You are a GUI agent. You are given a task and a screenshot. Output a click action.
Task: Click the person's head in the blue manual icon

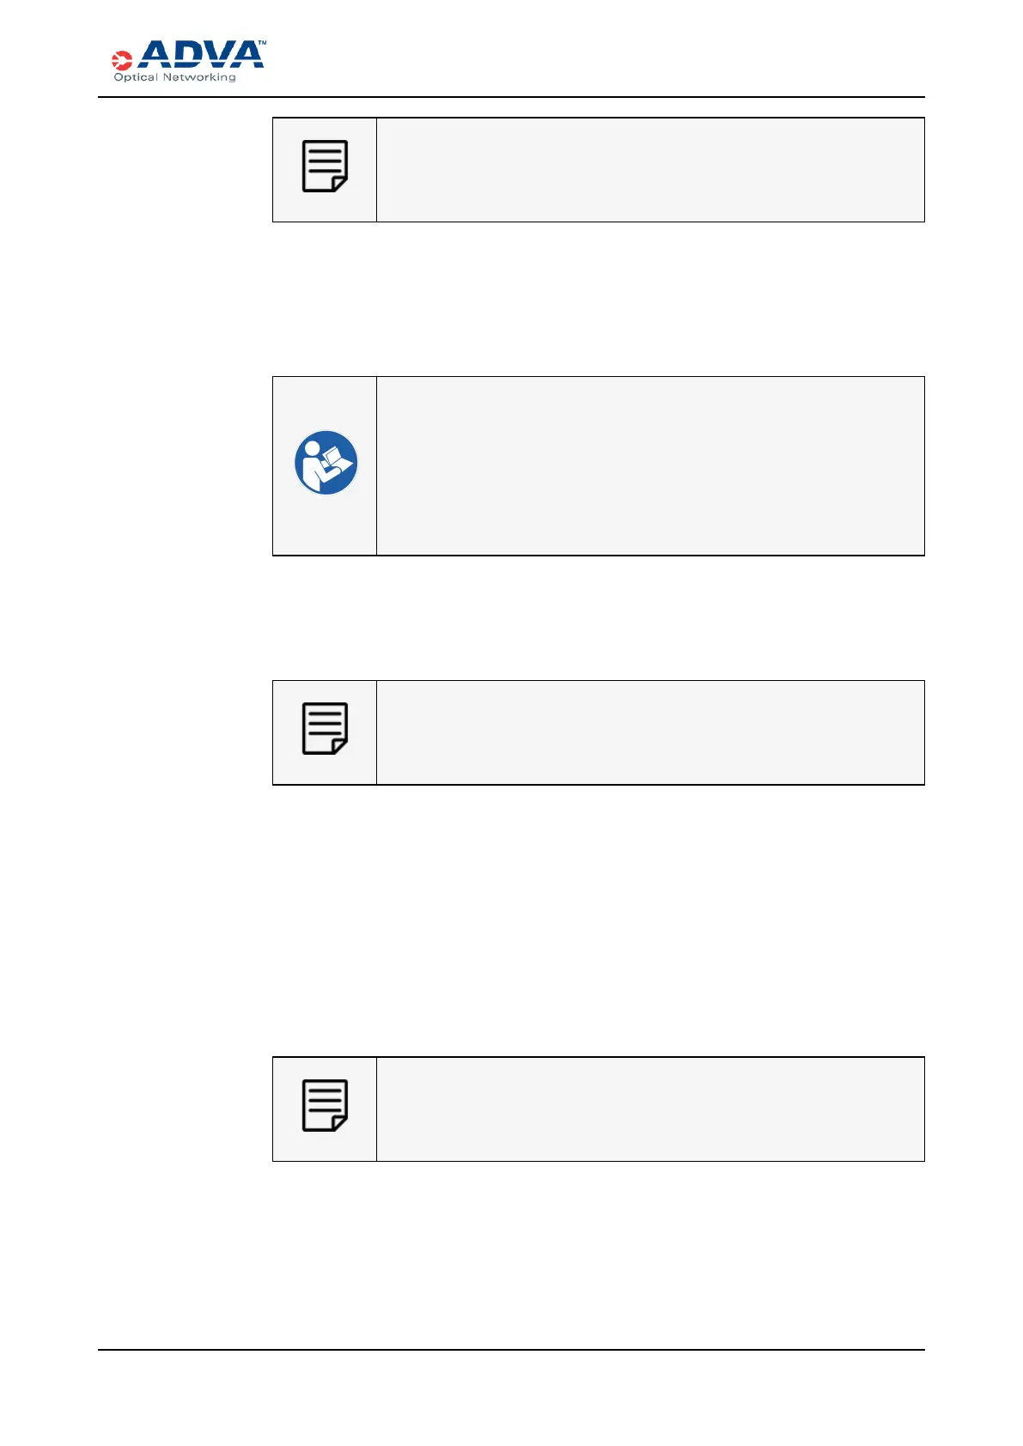click(x=311, y=447)
